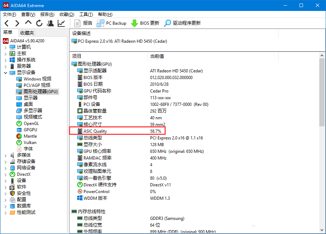Collapse the 显示设备 tree node
The width and height of the screenshot is (326, 234).
point(6,73)
